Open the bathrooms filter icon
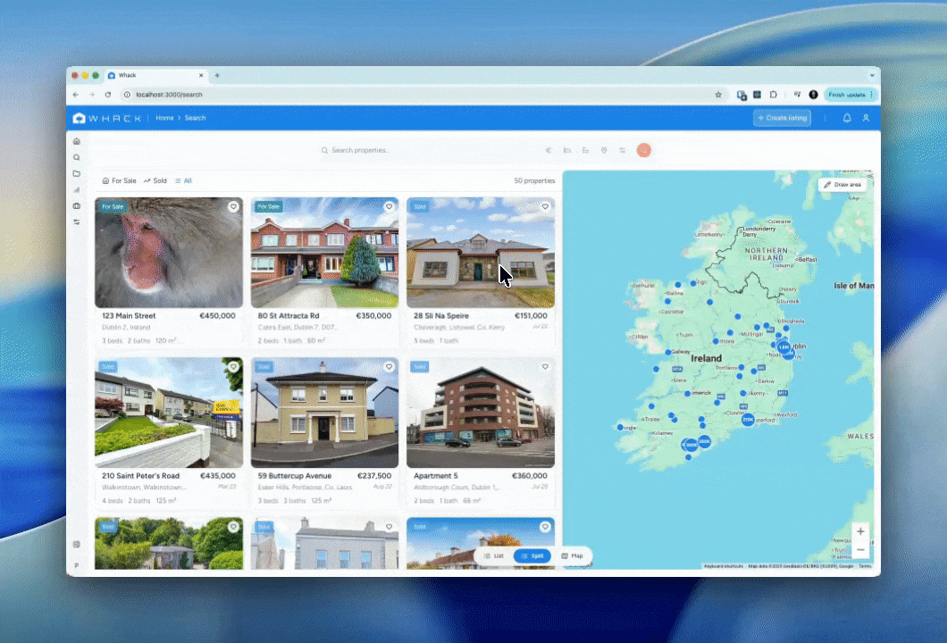Screen dimensions: 947x643 click(585, 150)
